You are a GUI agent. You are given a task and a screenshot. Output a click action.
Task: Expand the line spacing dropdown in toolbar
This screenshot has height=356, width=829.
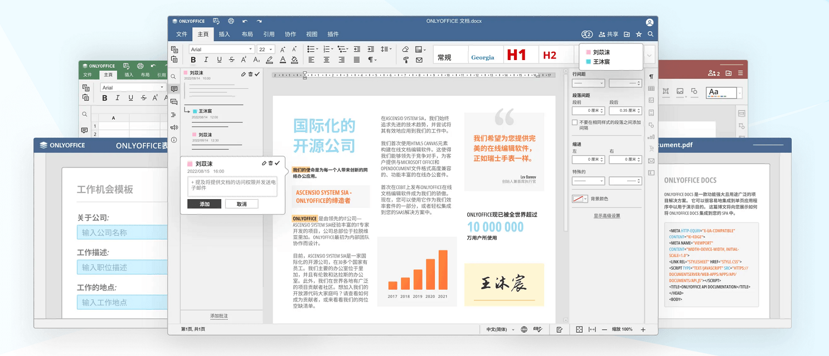click(391, 50)
